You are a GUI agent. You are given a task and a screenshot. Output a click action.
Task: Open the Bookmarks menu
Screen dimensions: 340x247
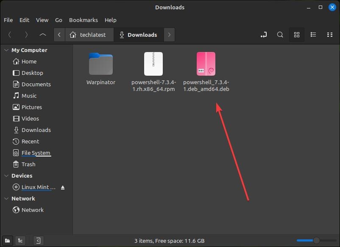point(84,20)
